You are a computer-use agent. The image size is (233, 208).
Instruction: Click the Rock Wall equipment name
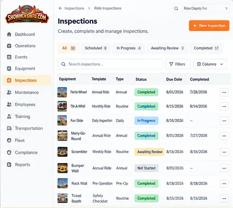(x=79, y=183)
